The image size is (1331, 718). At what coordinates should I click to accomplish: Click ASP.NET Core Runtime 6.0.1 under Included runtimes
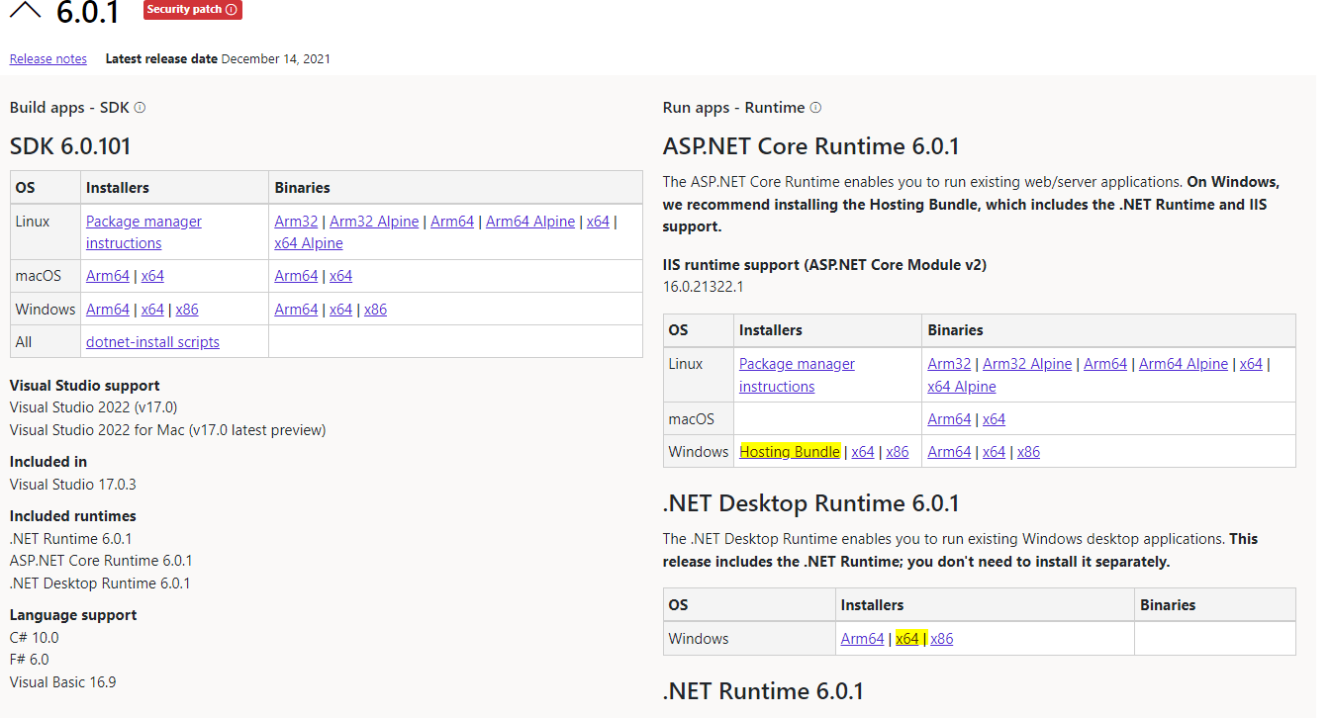101,561
